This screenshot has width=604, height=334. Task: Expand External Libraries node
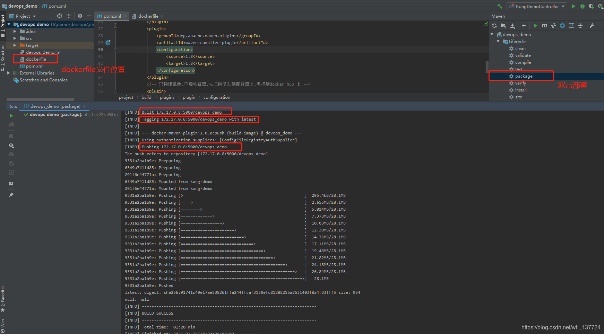[x=9, y=73]
